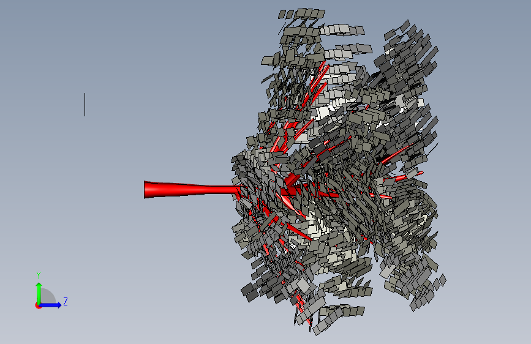Viewport: 531px width, 344px height.
Task: Click the 'Z' label on the triad
Action: [66, 301]
